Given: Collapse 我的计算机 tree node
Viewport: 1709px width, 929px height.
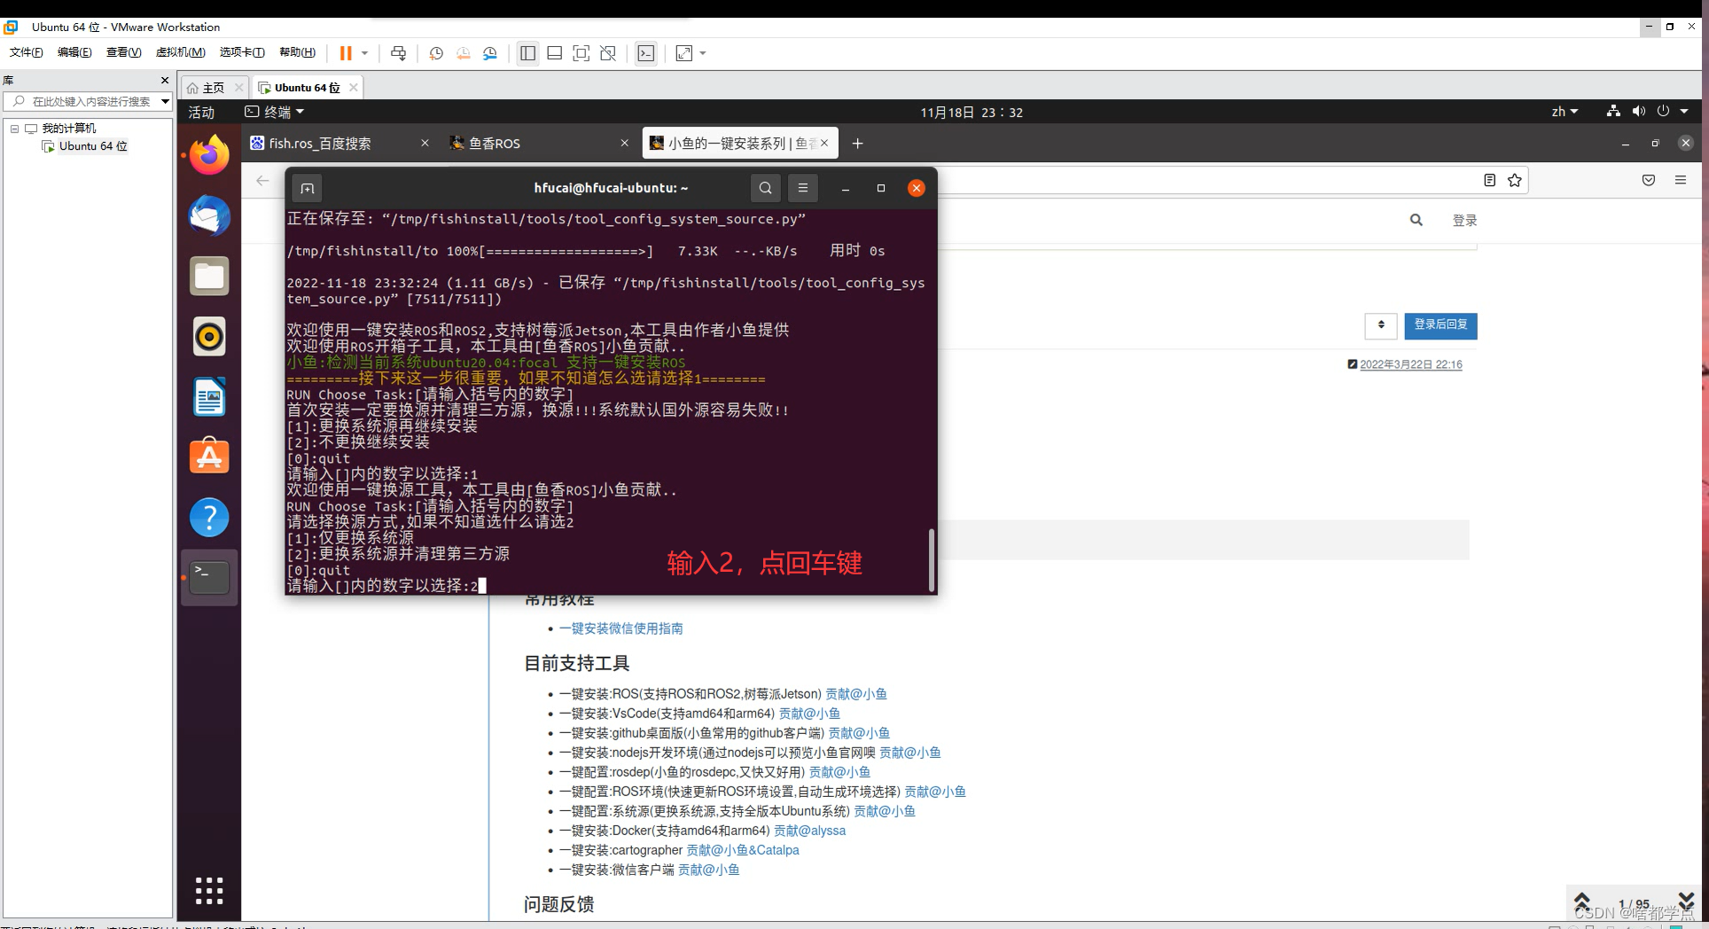Looking at the screenshot, I should 14,129.
